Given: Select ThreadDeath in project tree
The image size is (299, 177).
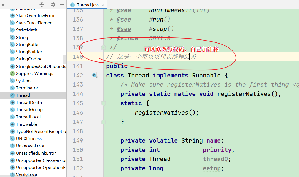Looking at the screenshot, I should (29, 103).
